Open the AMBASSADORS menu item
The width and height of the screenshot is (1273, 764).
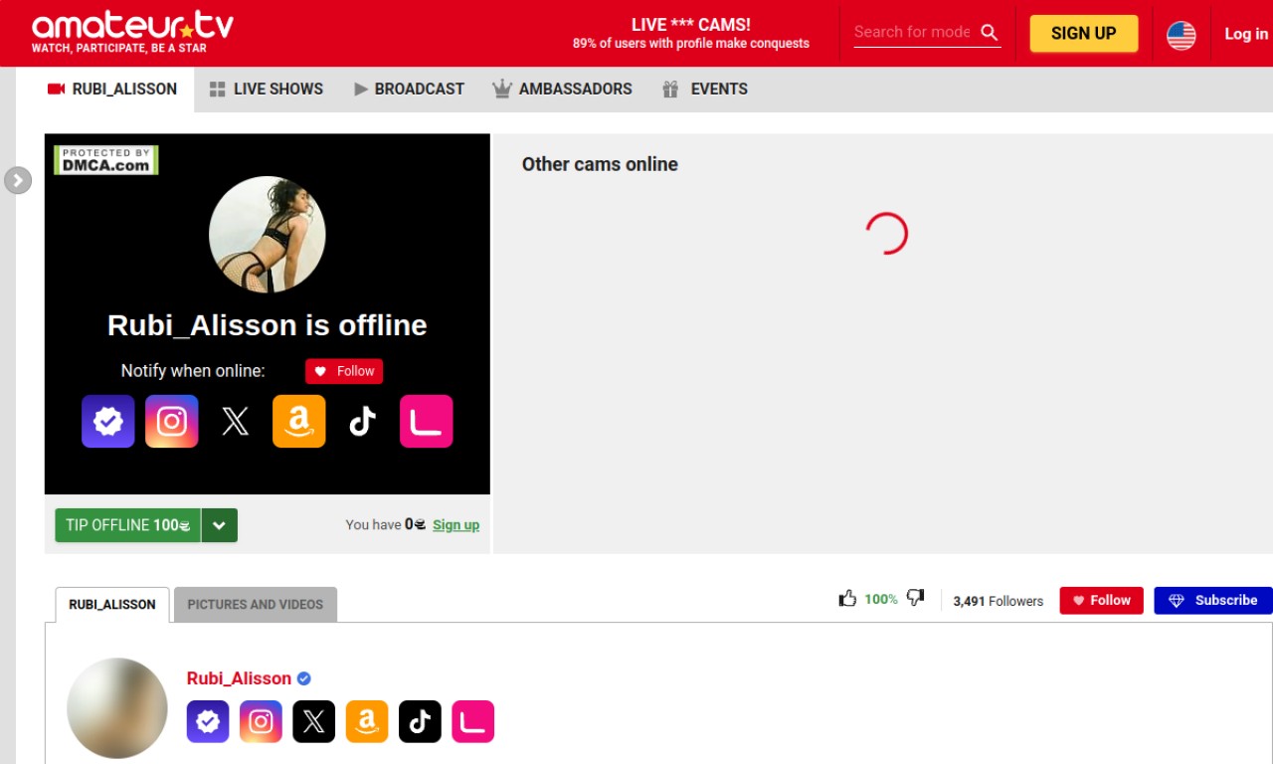click(563, 89)
